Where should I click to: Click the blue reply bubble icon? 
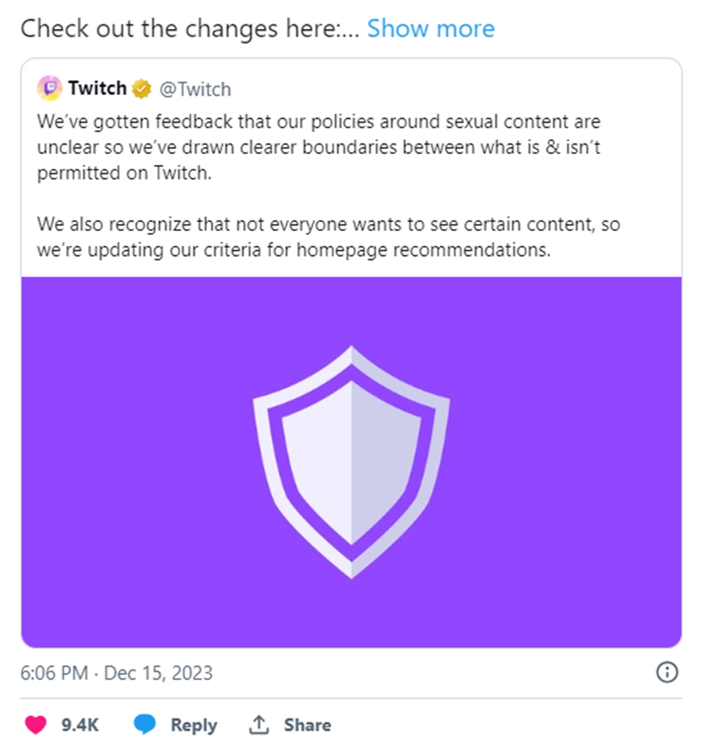145,725
